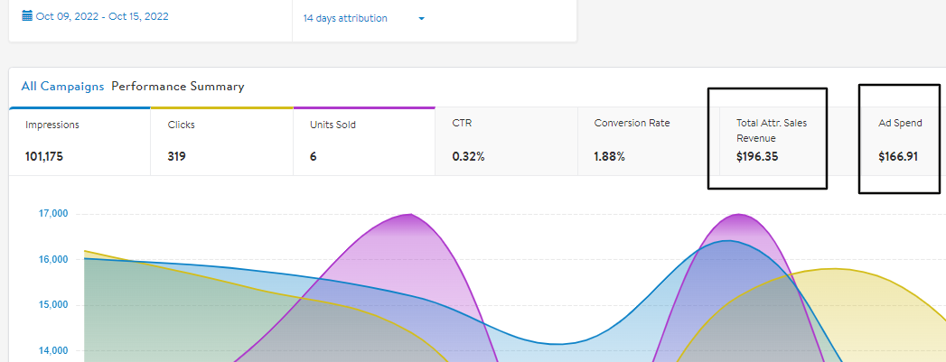Click the purple bar above Units Sold
Screen dimensions: 946x362
pos(364,107)
